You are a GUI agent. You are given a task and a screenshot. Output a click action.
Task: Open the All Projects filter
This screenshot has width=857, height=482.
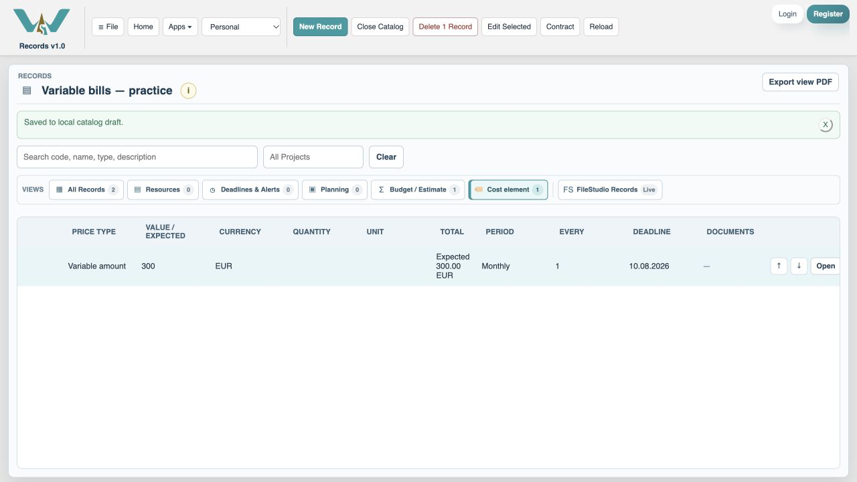[x=313, y=157]
